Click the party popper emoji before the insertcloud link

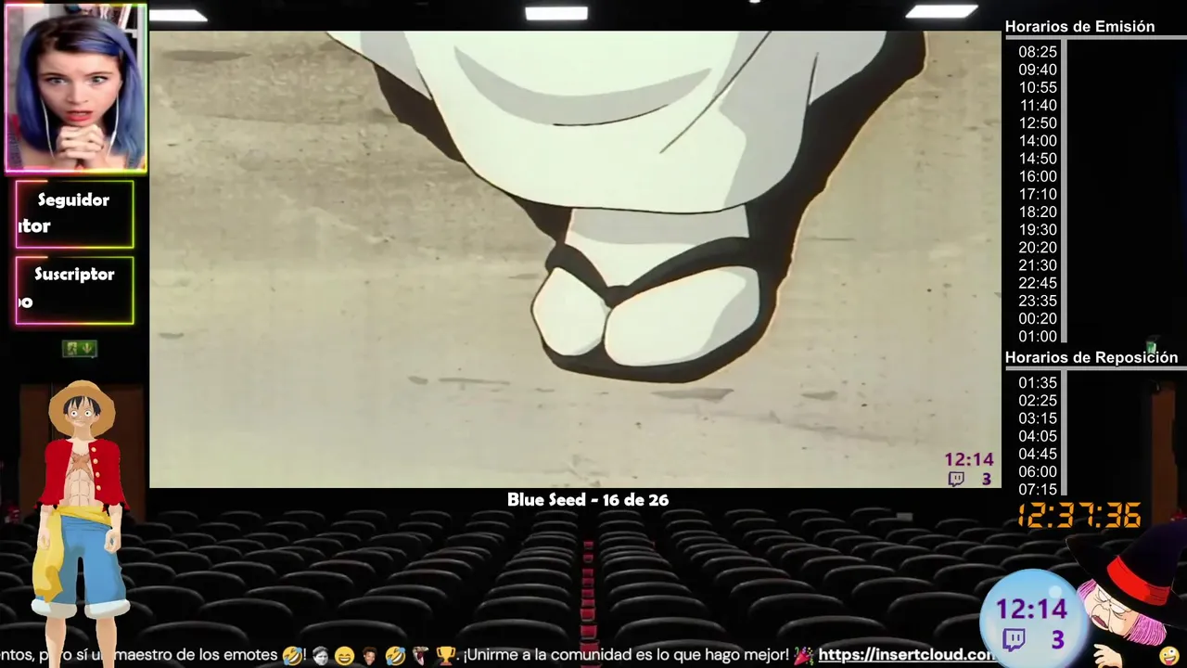pyautogui.click(x=803, y=656)
